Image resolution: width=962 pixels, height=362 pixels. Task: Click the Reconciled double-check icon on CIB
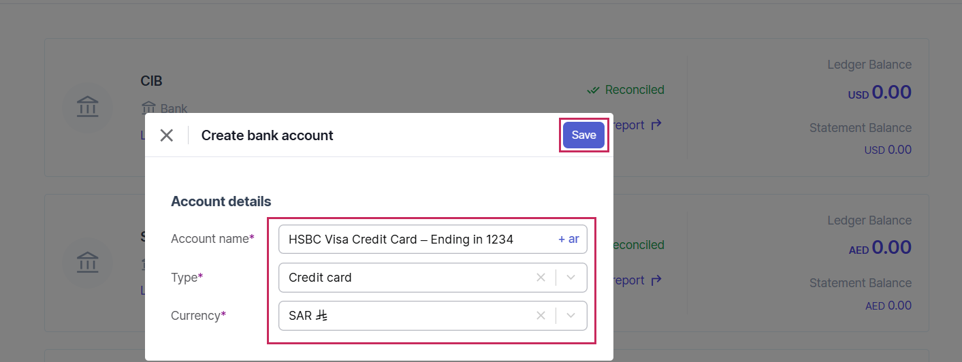coord(594,90)
